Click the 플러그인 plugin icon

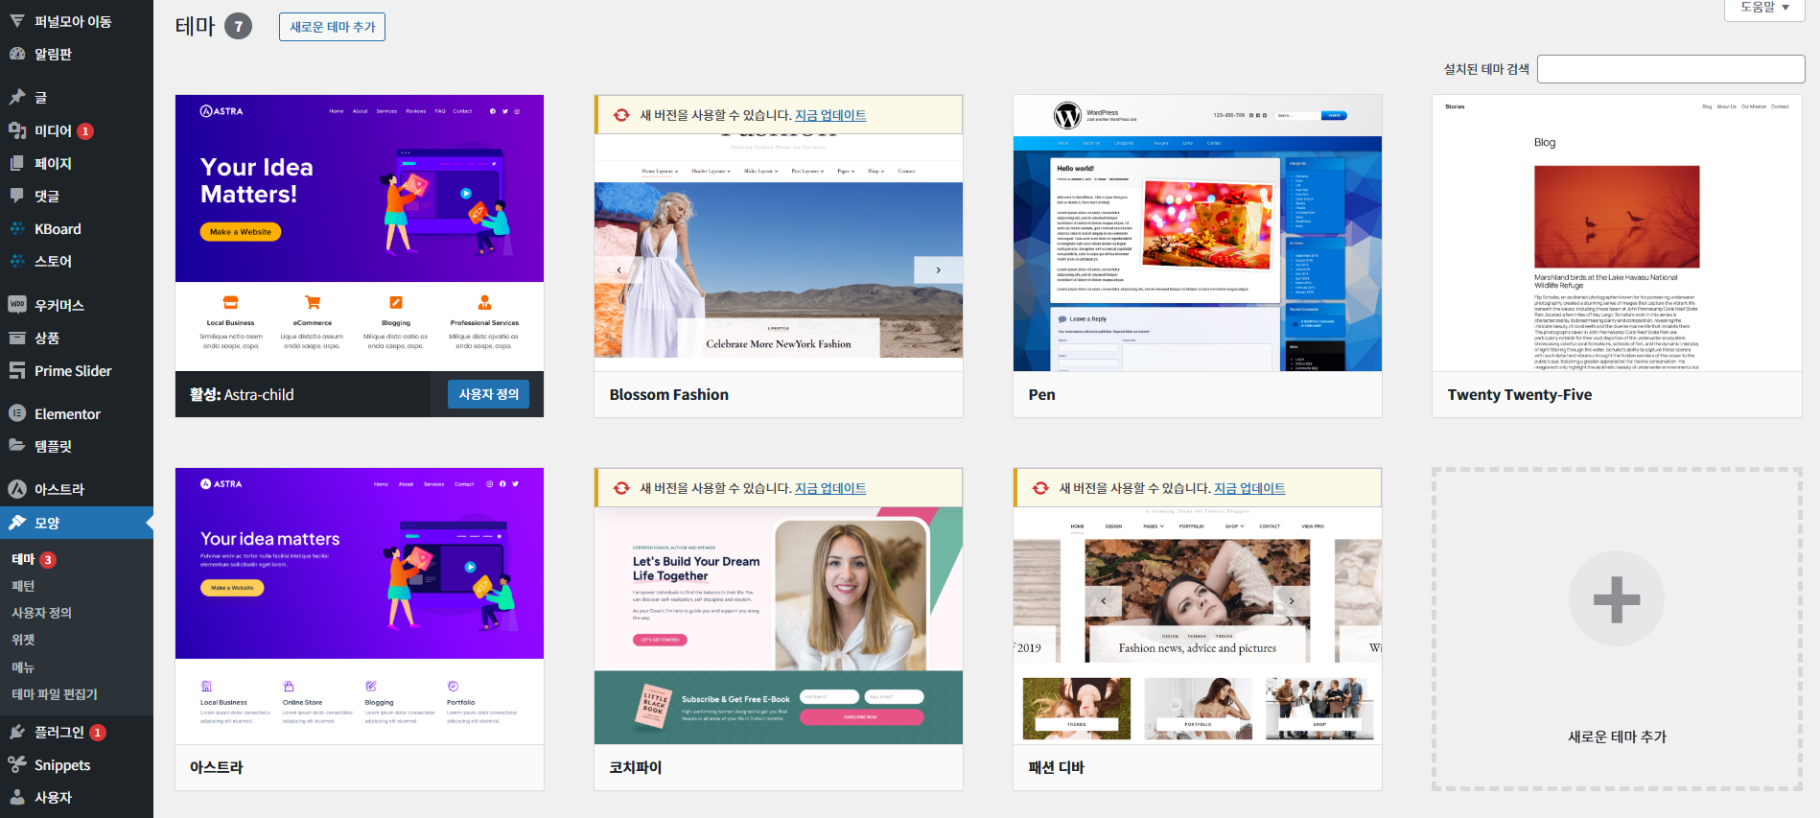(17, 732)
